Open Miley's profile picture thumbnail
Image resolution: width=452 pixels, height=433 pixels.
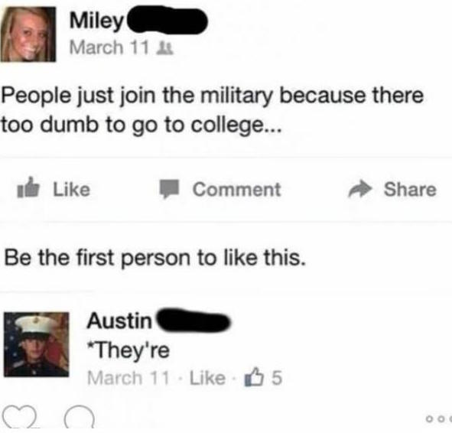tap(28, 34)
